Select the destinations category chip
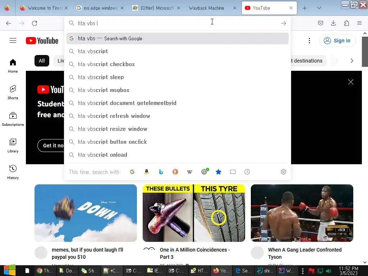The height and width of the screenshot is (276, 368). click(308, 61)
